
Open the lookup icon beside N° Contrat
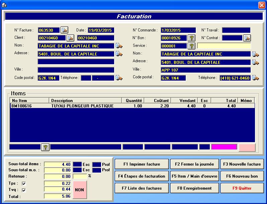[x=247, y=38]
